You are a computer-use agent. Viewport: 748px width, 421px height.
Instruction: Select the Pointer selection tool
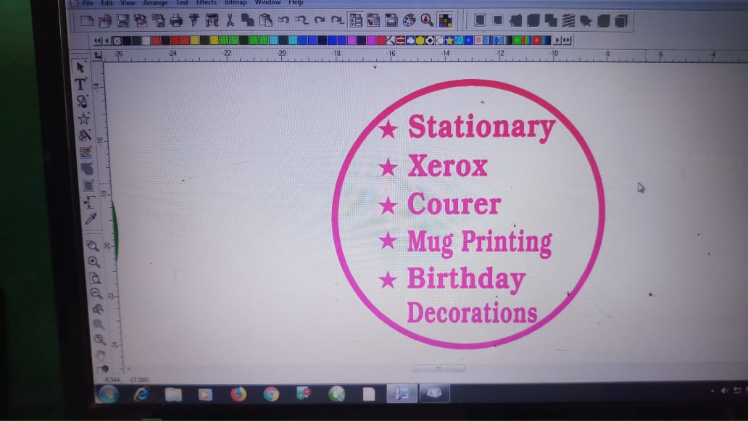tap(80, 67)
